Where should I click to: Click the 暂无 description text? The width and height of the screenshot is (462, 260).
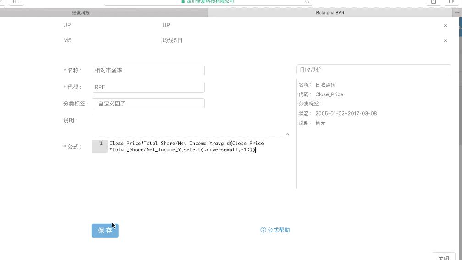pyautogui.click(x=320, y=123)
